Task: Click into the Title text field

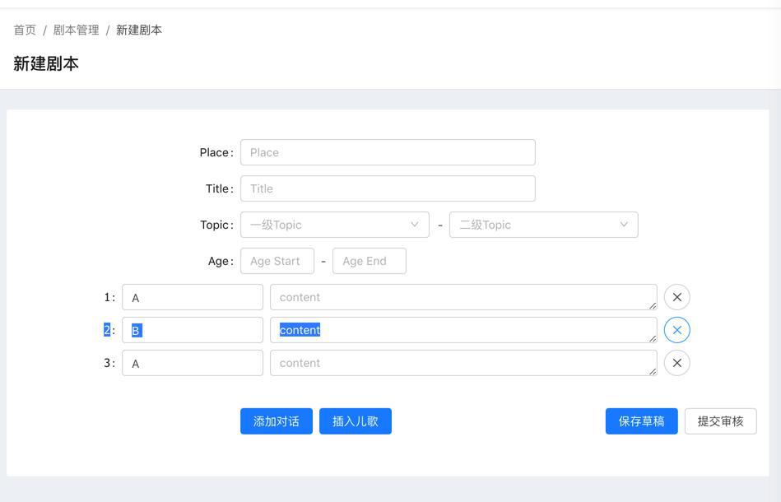Action: pyautogui.click(x=388, y=188)
